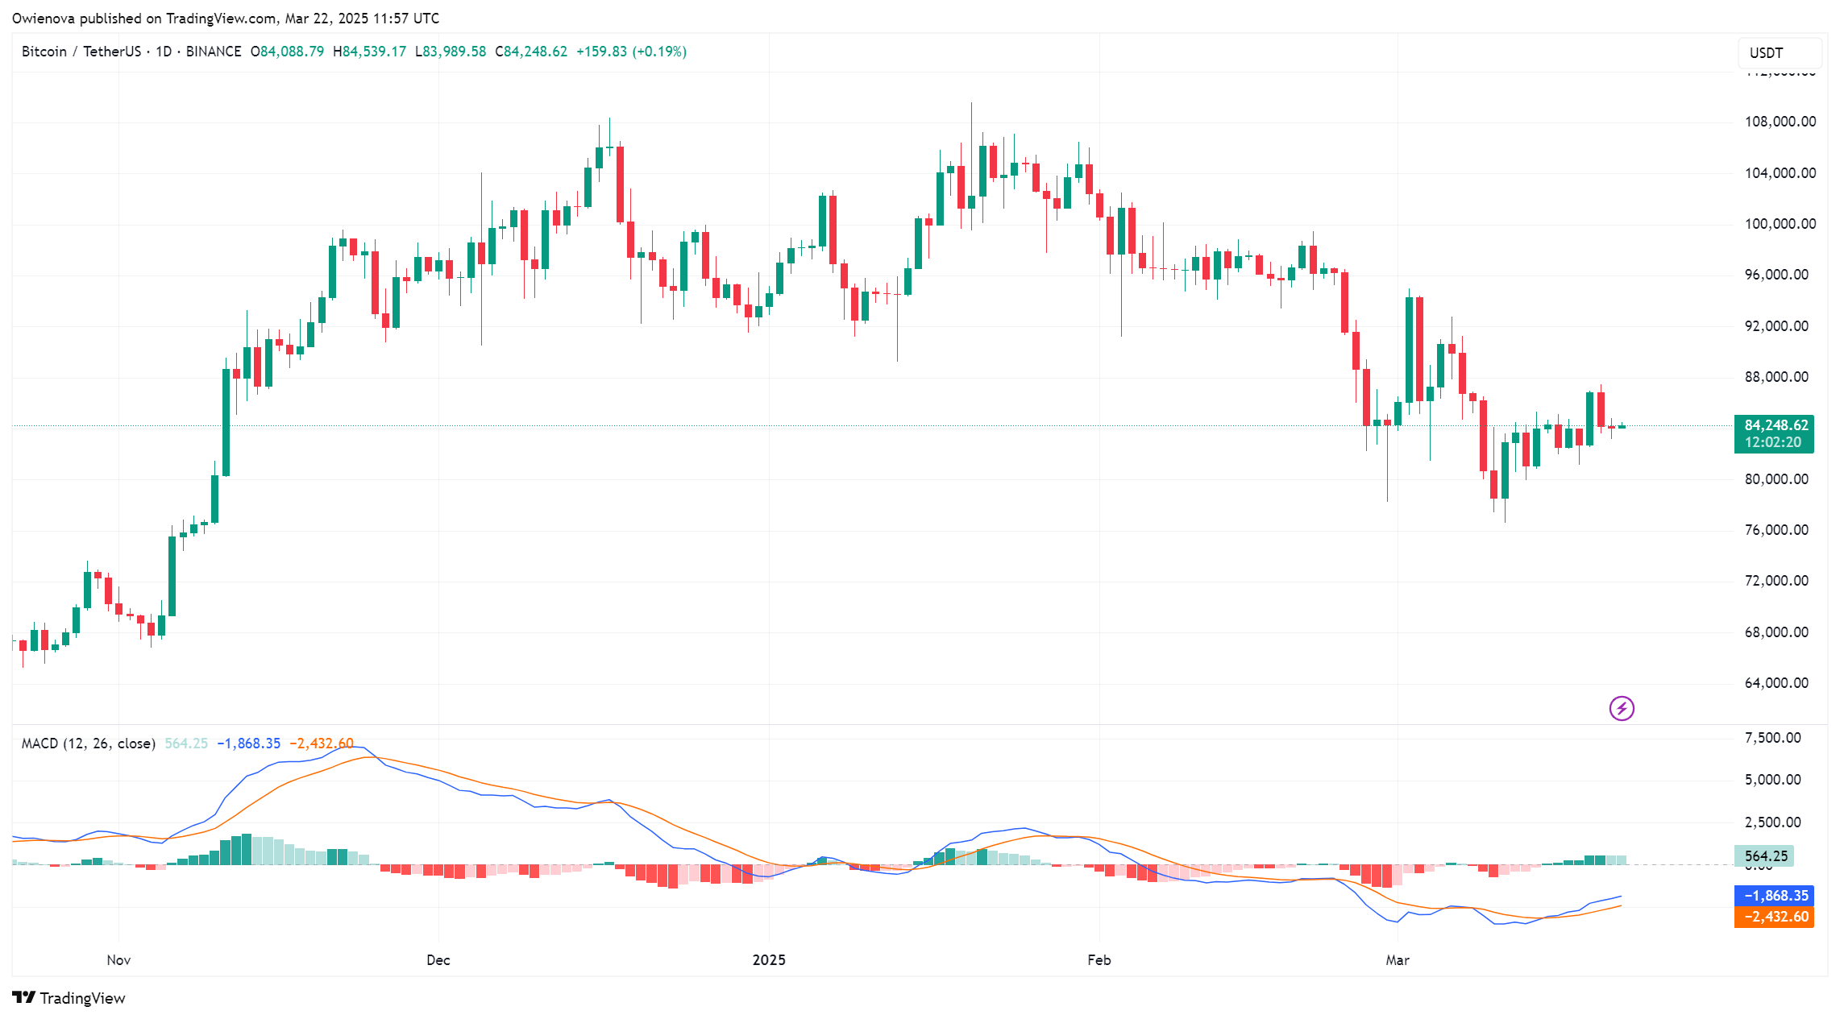Click the change value +159.83 (+0.19%)

tap(631, 52)
